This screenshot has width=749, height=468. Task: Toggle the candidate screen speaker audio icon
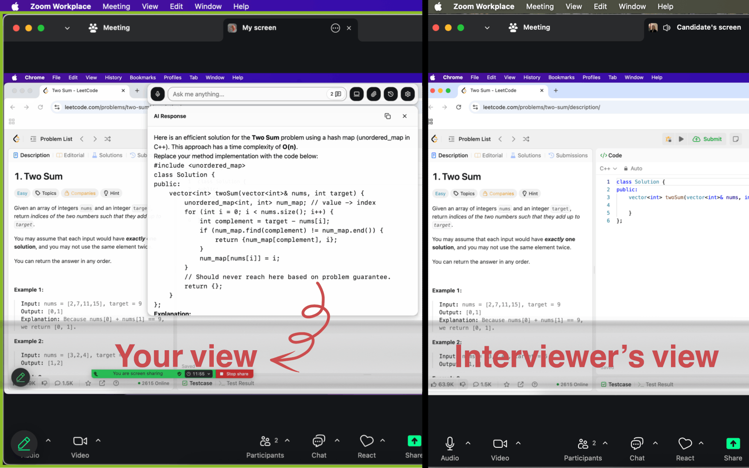[x=667, y=28]
